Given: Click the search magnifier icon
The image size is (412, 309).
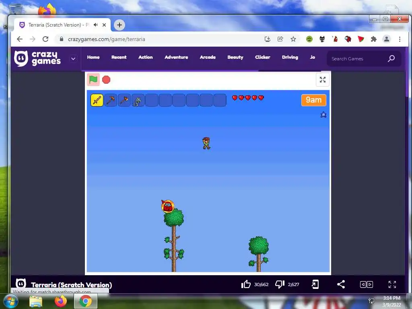Looking at the screenshot, I should [391, 59].
